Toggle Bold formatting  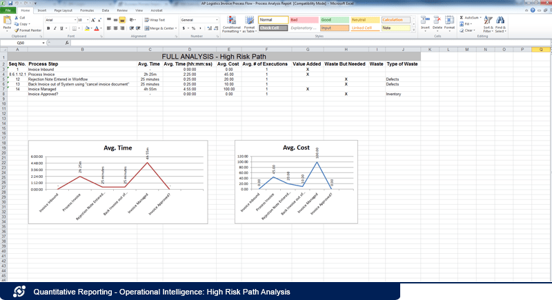[x=48, y=29]
